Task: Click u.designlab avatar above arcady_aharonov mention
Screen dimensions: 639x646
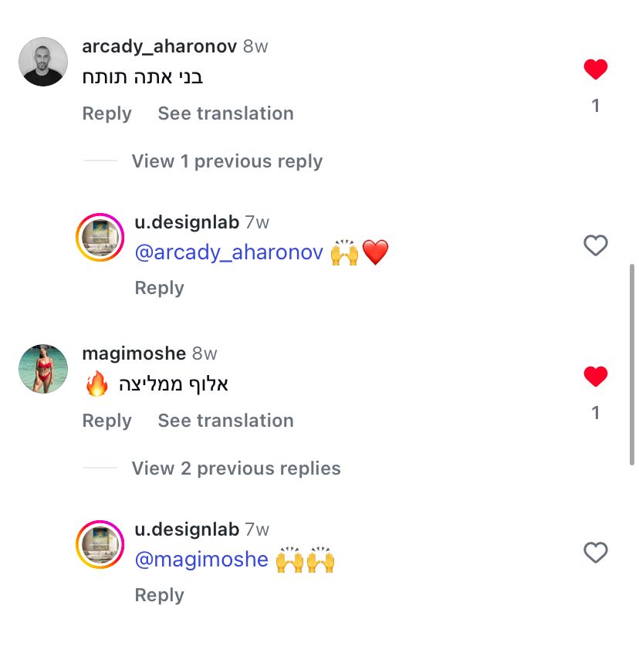Action: pyautogui.click(x=100, y=237)
